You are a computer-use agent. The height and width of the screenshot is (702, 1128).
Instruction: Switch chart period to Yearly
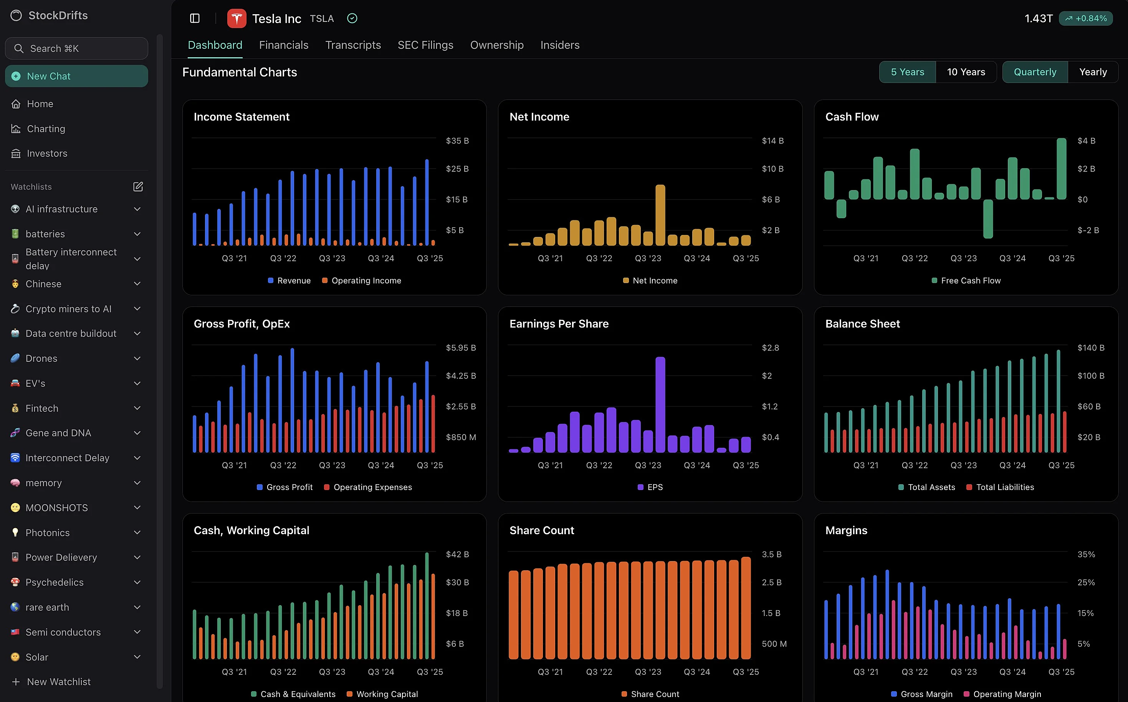coord(1093,72)
